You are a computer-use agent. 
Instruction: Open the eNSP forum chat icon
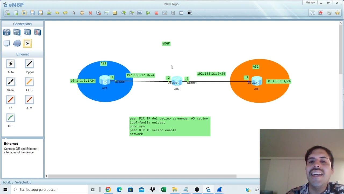point(313,13)
